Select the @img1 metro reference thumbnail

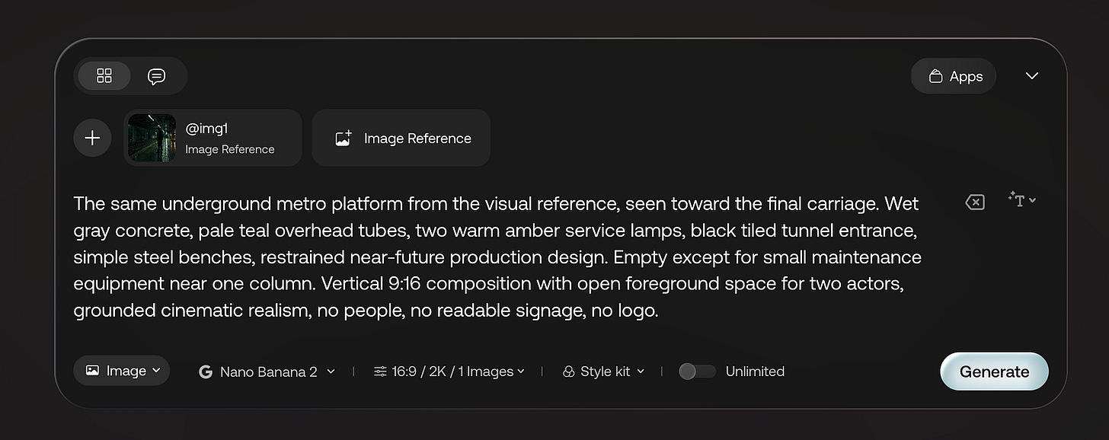152,138
